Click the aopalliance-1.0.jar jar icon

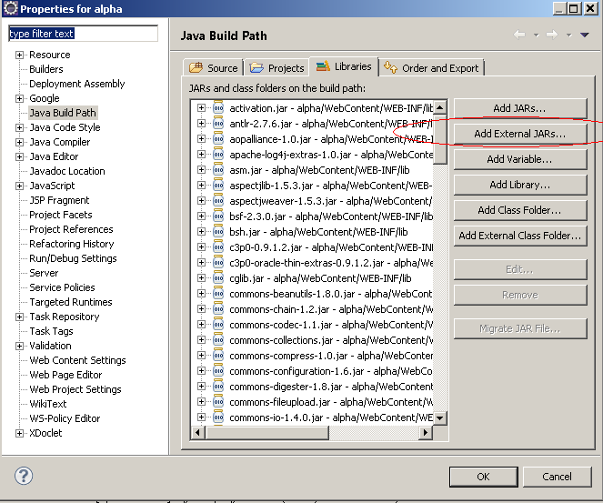(x=218, y=139)
